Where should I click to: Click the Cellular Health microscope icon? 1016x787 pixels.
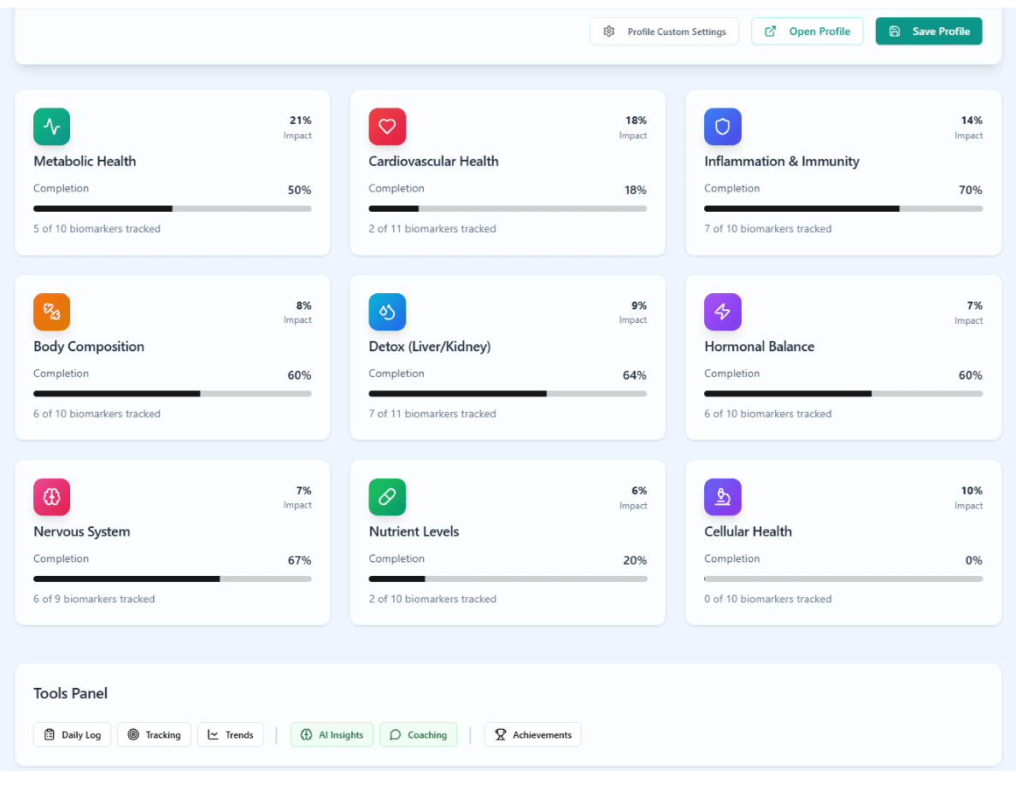pyautogui.click(x=722, y=496)
